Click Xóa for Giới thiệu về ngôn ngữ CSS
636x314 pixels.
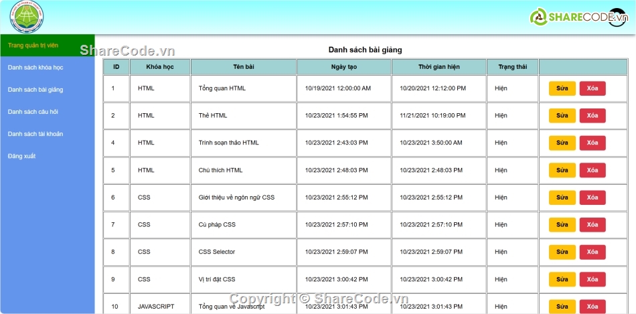[592, 198]
